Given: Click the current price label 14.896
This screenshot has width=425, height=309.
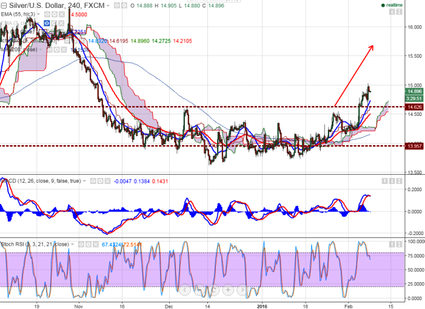Looking at the screenshot, I should (x=415, y=92).
